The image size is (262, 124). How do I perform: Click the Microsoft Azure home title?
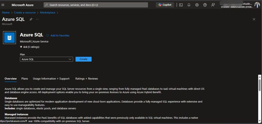point(23,5)
